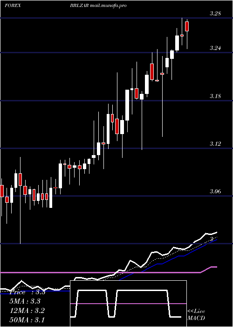Click the MACD inset chart panel
Image resolution: width=233 pixels, height=327 pixels.
[x=128, y=304]
